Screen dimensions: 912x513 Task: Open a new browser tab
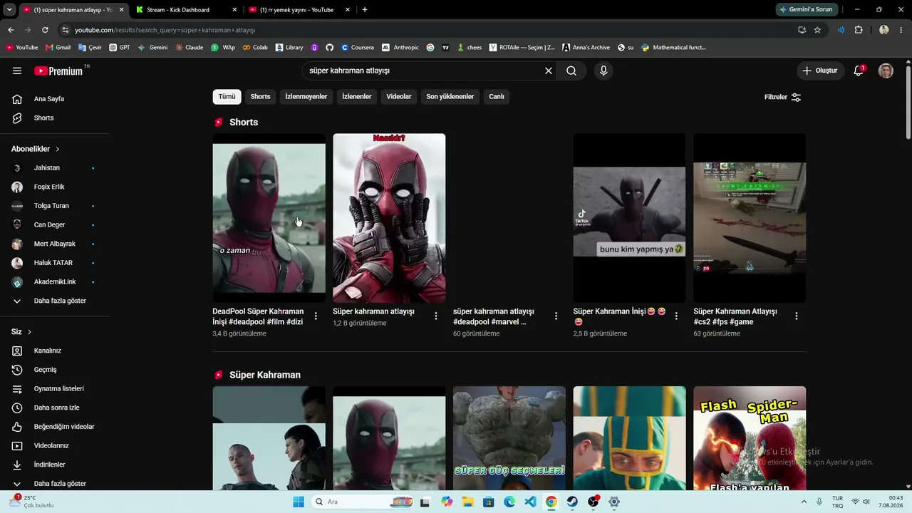click(x=365, y=10)
